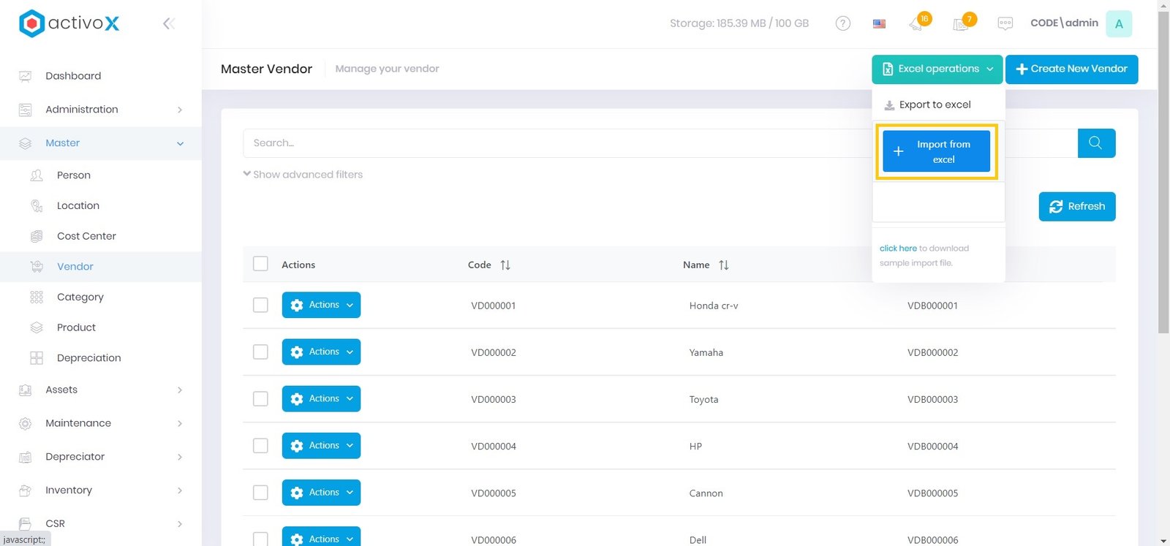Toggle the select-all checkbox in table header
Screen dimensions: 1170x546
click(x=260, y=264)
